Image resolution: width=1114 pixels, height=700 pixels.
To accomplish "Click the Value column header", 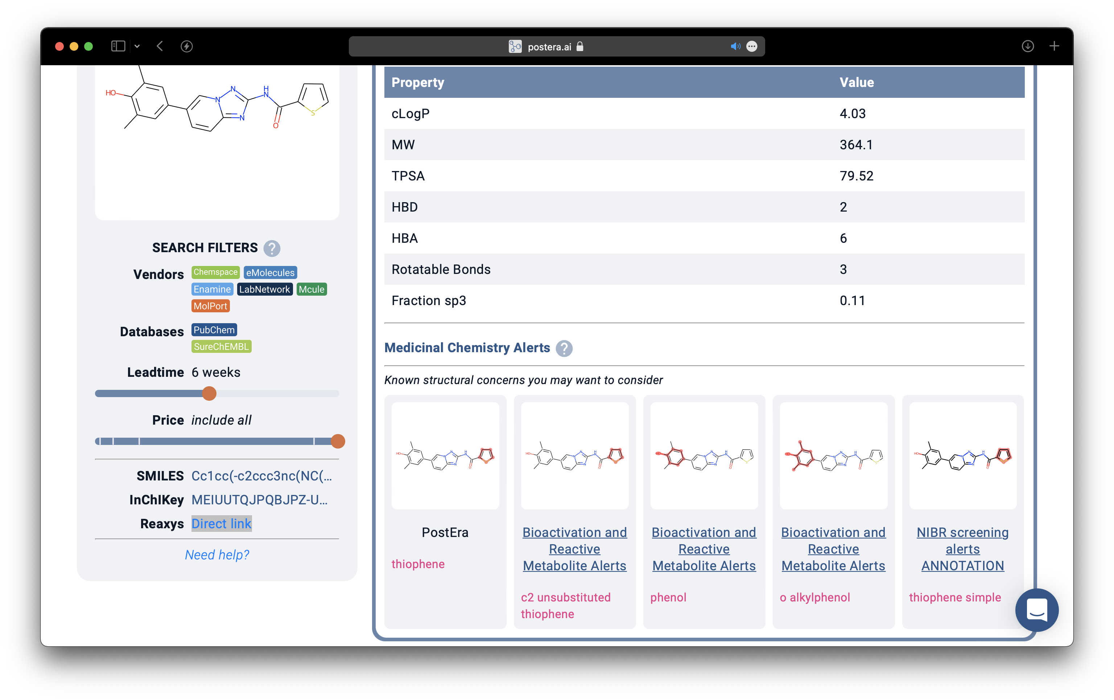I will coord(857,82).
